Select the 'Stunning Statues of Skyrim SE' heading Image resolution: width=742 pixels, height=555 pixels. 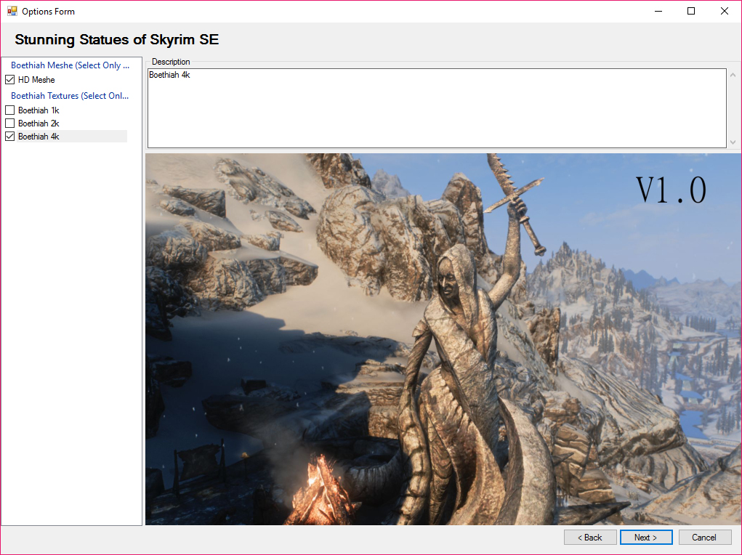click(x=117, y=40)
